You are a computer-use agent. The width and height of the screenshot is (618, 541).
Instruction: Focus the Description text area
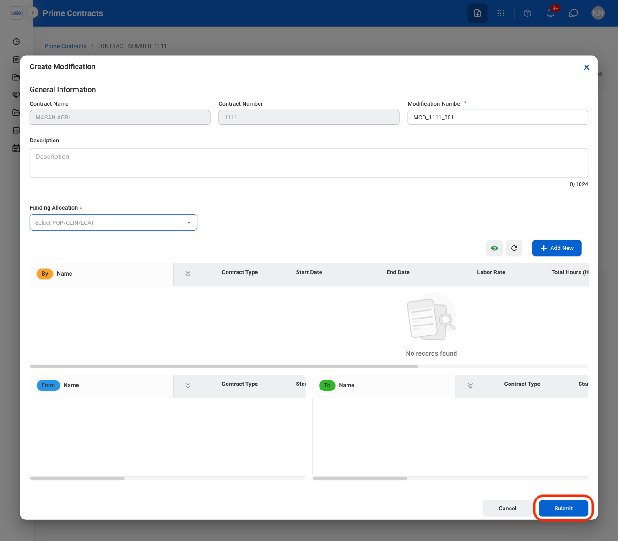(x=309, y=163)
